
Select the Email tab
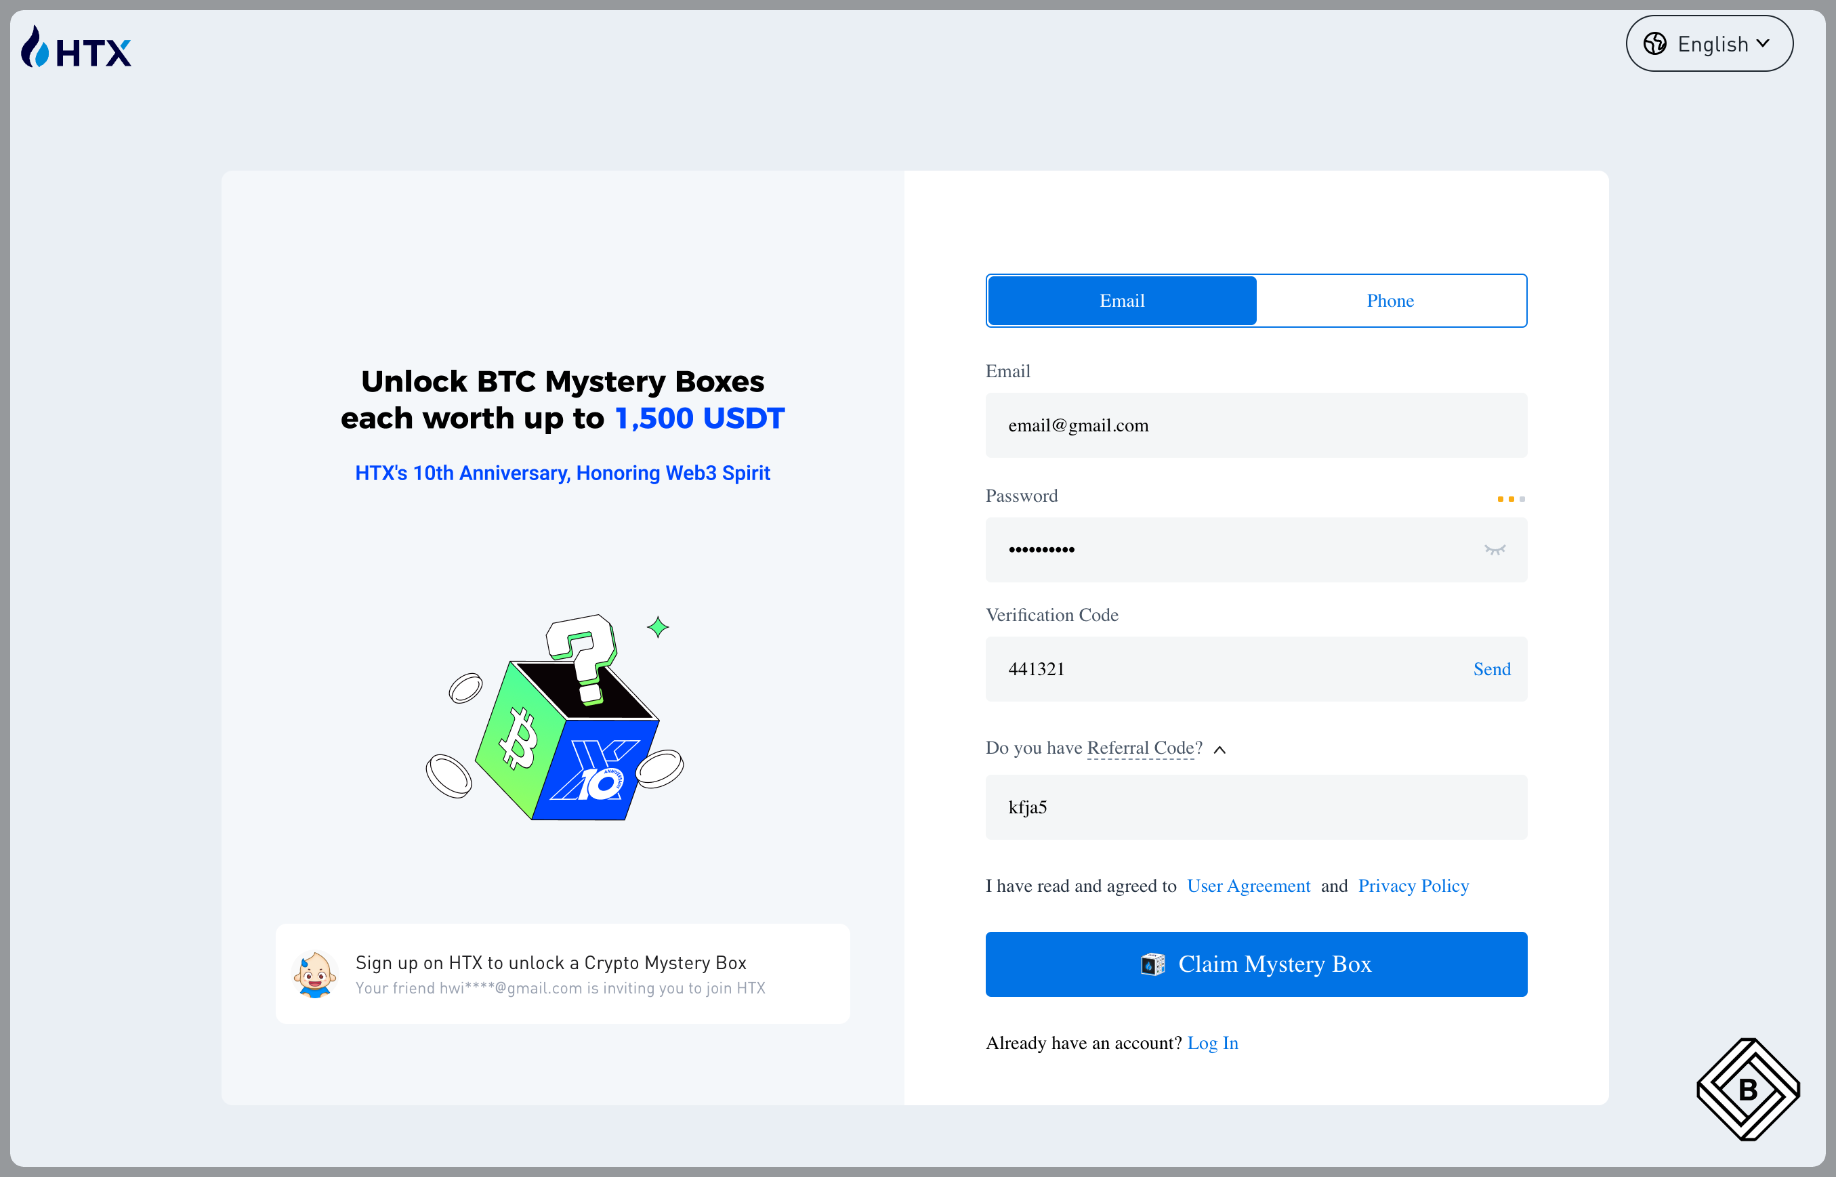pos(1121,301)
